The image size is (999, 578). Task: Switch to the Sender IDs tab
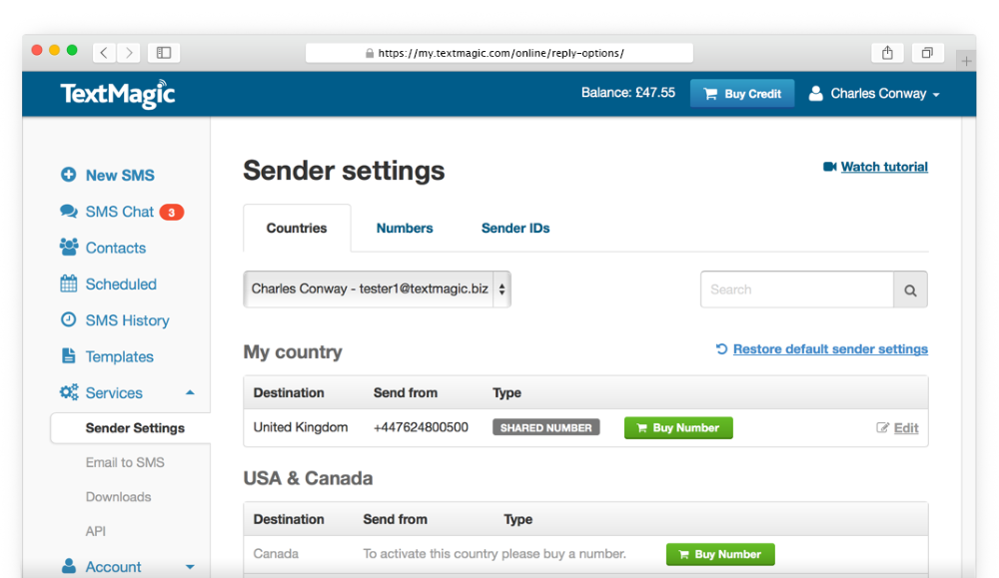tap(515, 228)
